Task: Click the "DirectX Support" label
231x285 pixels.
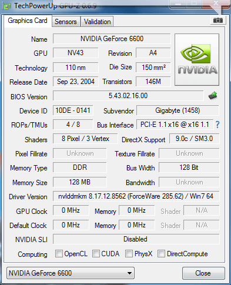Action: [143, 140]
